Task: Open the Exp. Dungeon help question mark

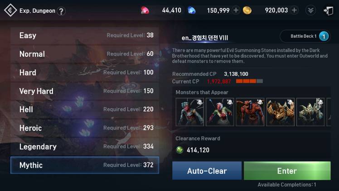Action: pyautogui.click(x=61, y=11)
